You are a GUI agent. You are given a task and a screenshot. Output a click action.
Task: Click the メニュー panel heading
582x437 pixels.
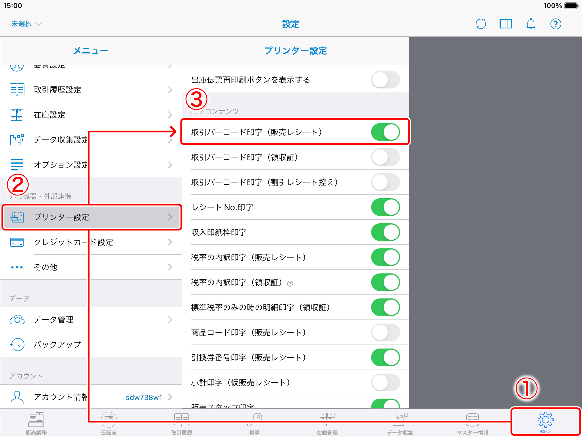pyautogui.click(x=91, y=51)
